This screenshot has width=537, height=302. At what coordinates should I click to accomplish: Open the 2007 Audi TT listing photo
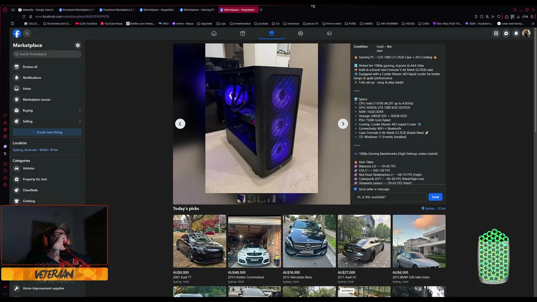200,241
